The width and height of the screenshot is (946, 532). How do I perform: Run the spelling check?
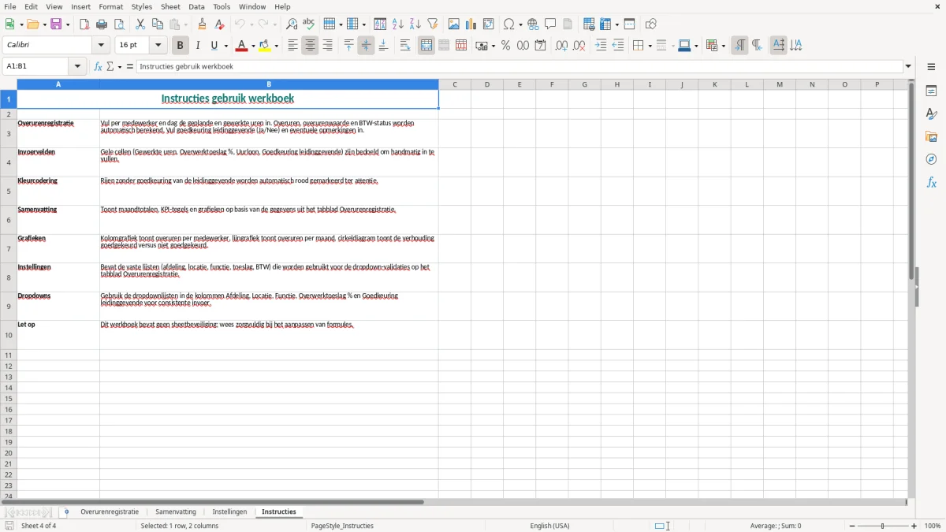(309, 24)
